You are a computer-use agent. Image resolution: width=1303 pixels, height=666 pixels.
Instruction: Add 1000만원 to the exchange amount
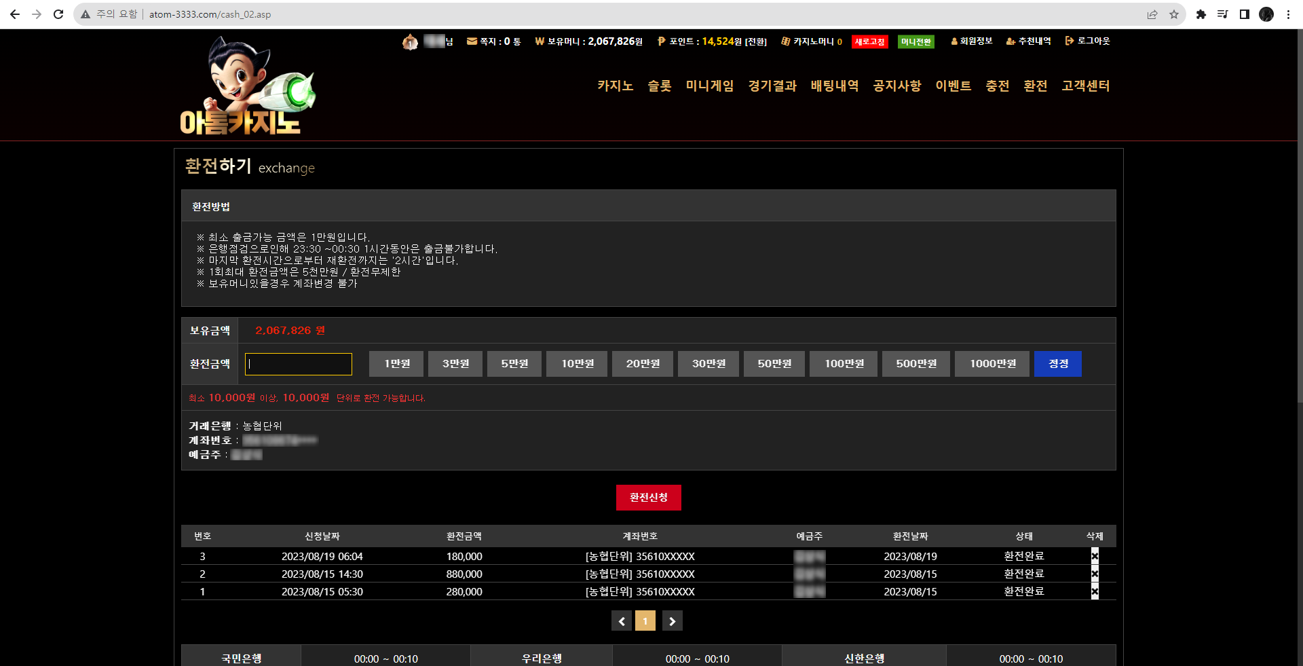(x=992, y=364)
